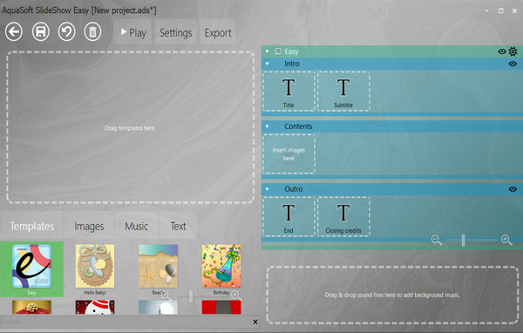Collapse the Outro section
The height and width of the screenshot is (333, 523).
click(x=268, y=189)
